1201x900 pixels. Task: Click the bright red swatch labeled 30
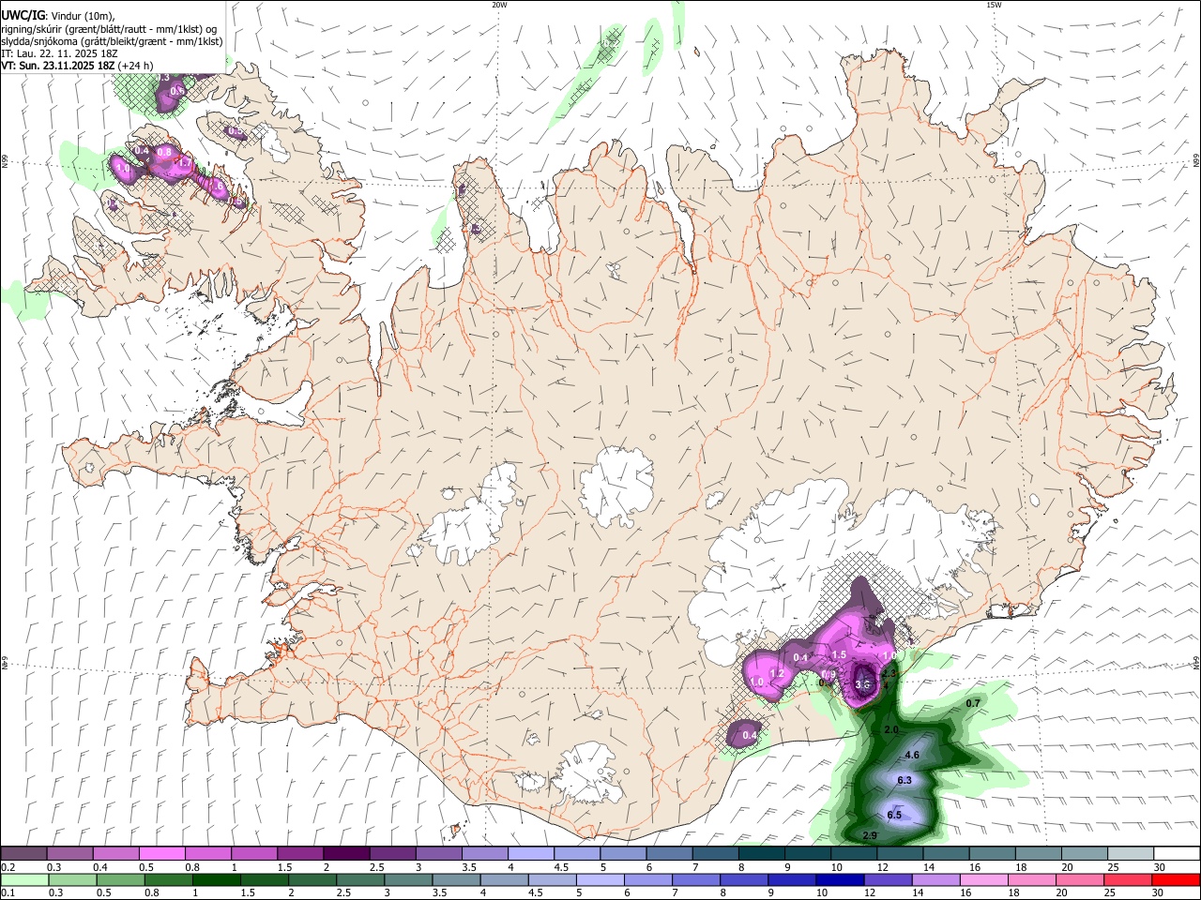coord(1178,880)
